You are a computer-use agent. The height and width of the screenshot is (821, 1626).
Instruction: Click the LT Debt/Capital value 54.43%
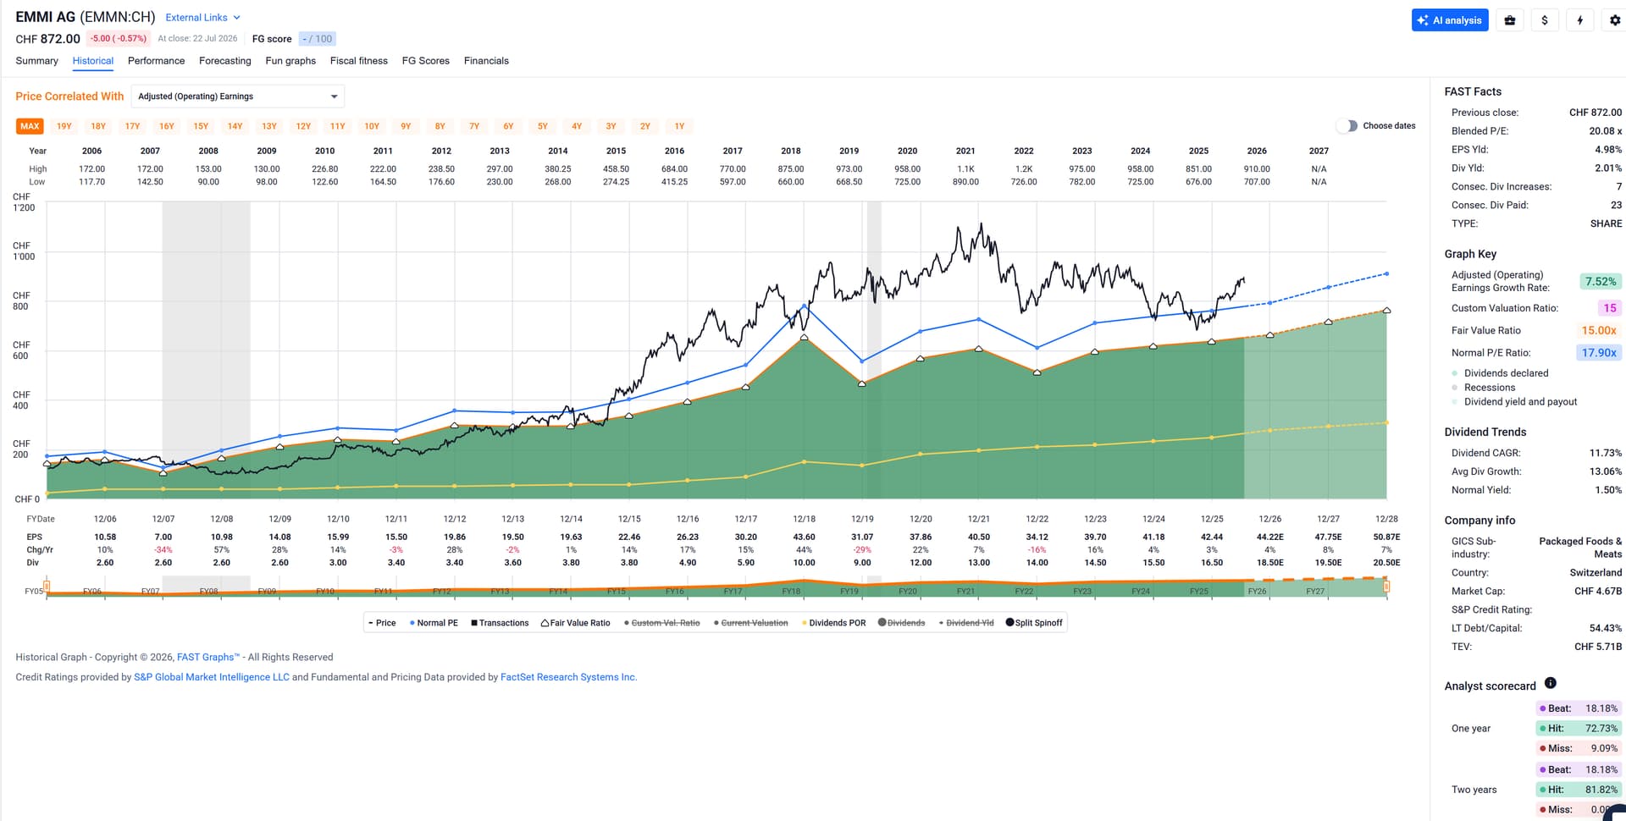pos(1606,628)
